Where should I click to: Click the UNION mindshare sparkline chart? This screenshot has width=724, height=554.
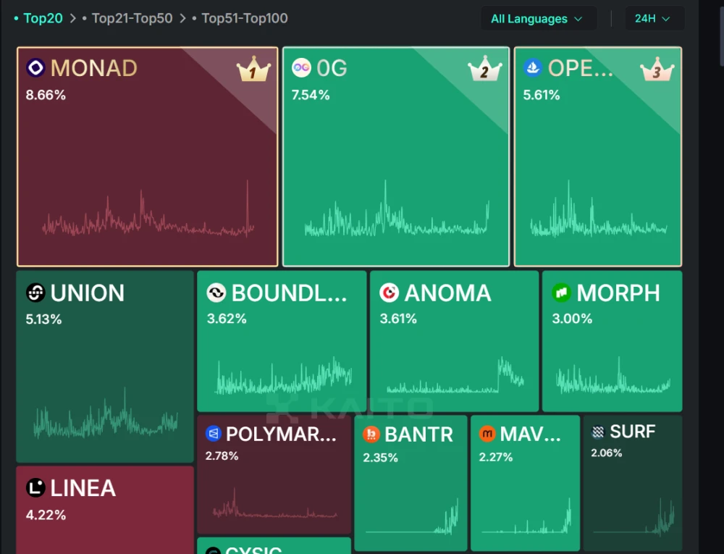coord(105,414)
